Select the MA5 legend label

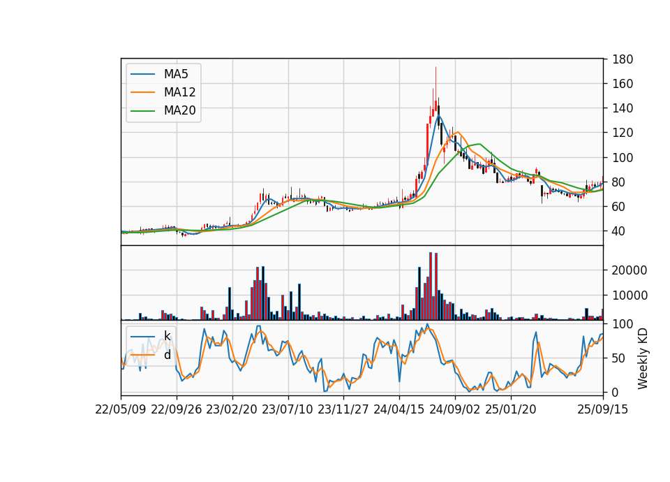click(x=176, y=74)
